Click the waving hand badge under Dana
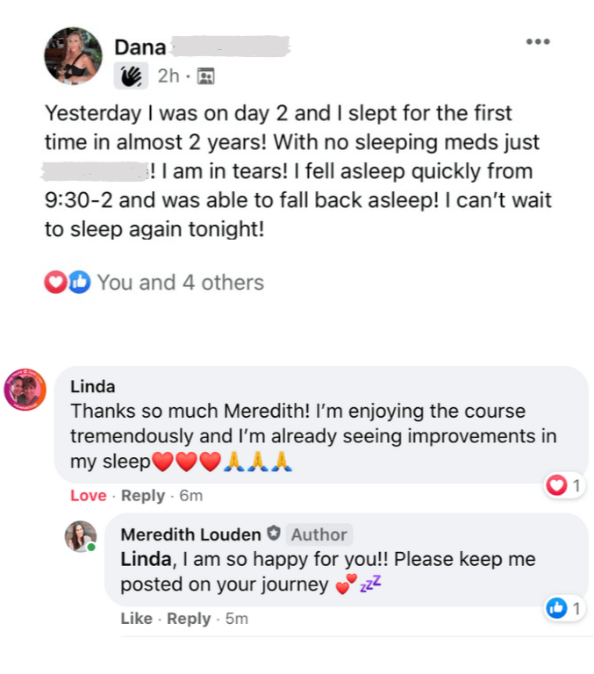This screenshot has width=594, height=674. [x=131, y=76]
